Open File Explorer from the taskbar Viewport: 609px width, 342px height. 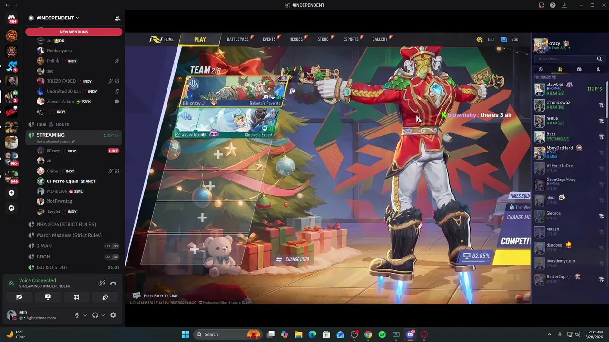[298, 334]
